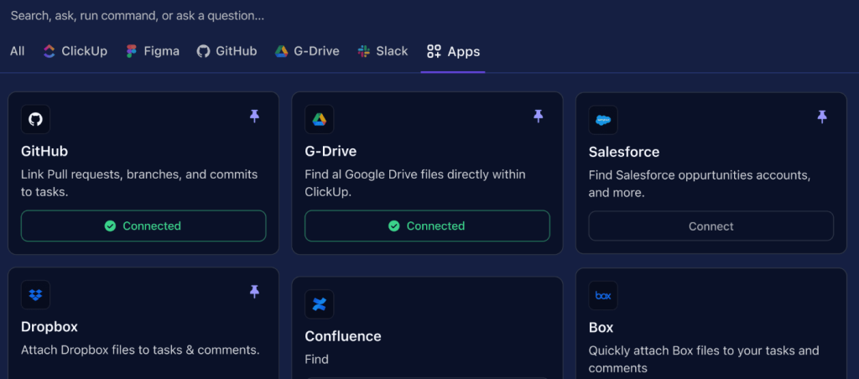Click the G-Drive card title
Viewport: 859px width, 379px height.
[x=331, y=151]
